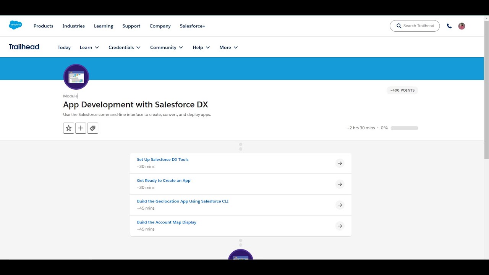Open Build the Geolocation App Using Salesforce CLI
Image resolution: width=489 pixels, height=275 pixels.
point(183,201)
